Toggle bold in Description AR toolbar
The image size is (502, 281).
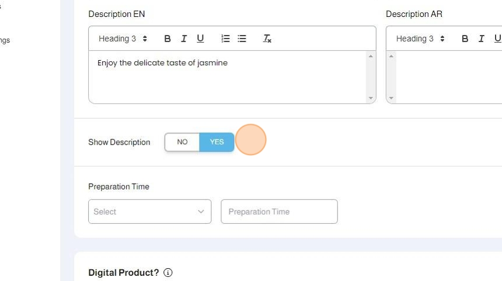tap(465, 38)
